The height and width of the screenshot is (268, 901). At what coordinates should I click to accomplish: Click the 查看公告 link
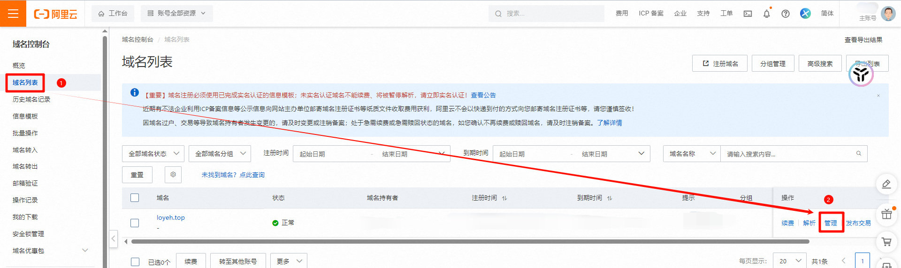pos(483,95)
